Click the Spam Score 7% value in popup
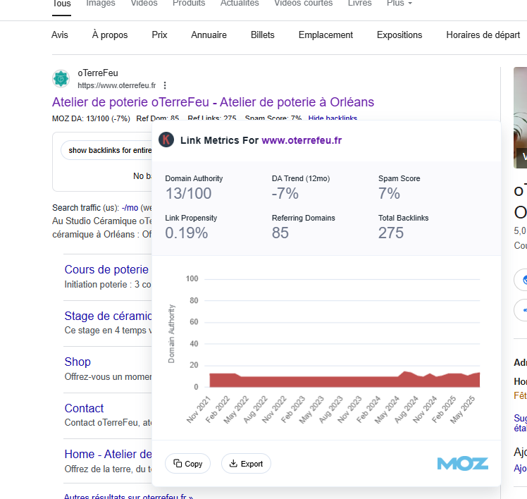Image resolution: width=527 pixels, height=499 pixels. 389,194
